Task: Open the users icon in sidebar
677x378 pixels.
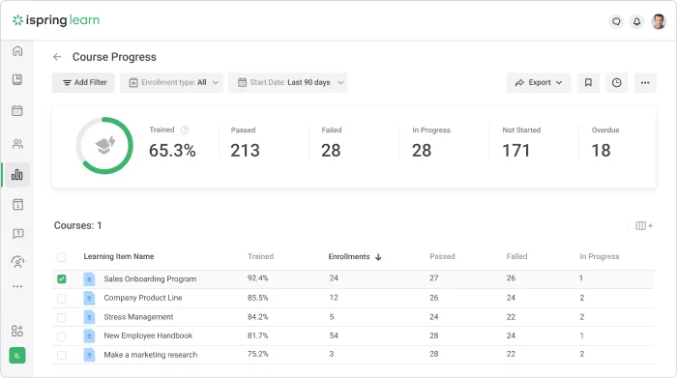Action: point(17,144)
